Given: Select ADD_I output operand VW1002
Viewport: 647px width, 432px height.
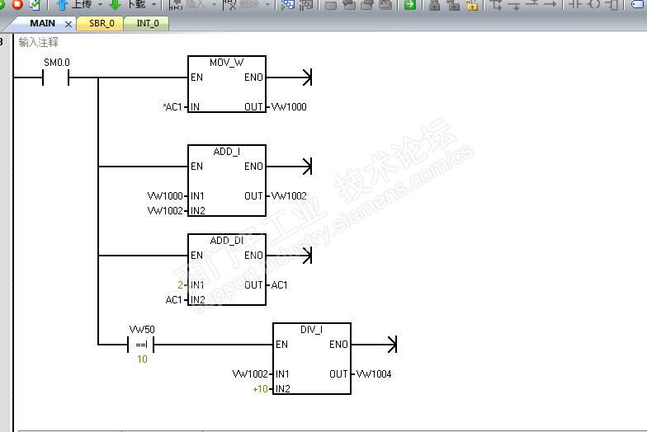Looking at the screenshot, I should pyautogui.click(x=289, y=196).
